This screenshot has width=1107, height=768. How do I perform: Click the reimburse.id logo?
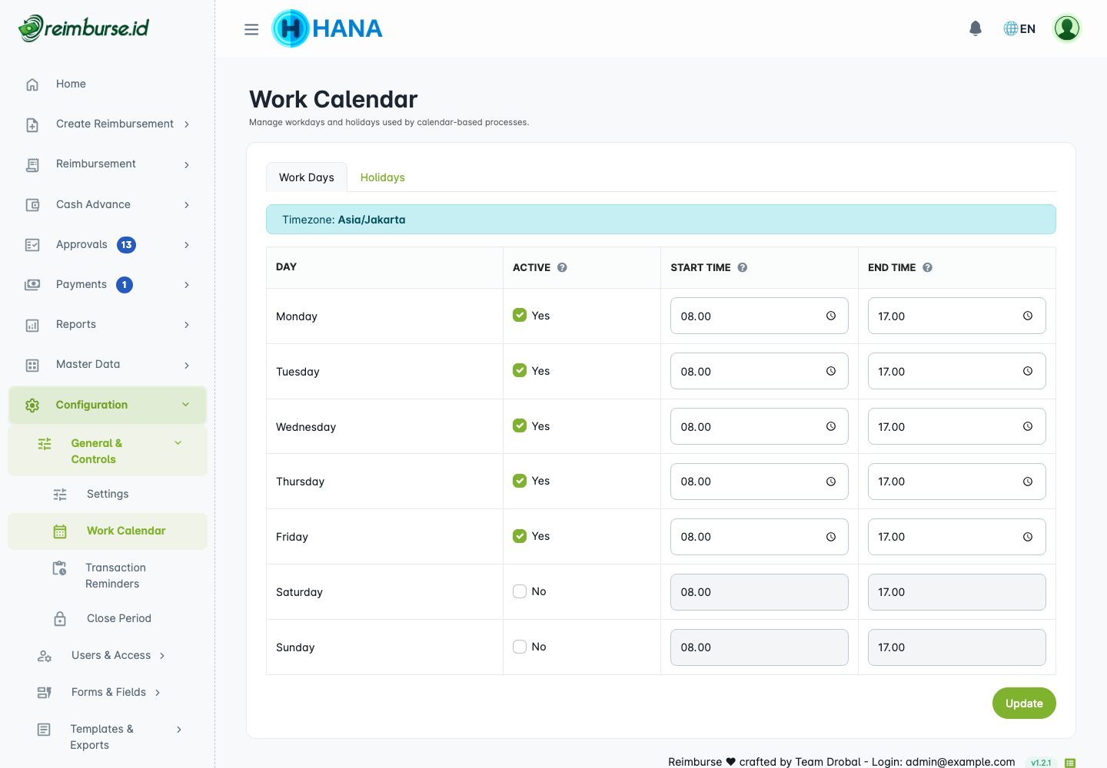[x=84, y=28]
